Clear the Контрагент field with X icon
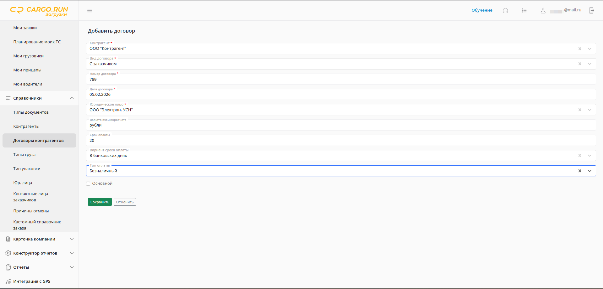Screen dimensions: 603x289 (x=580, y=49)
